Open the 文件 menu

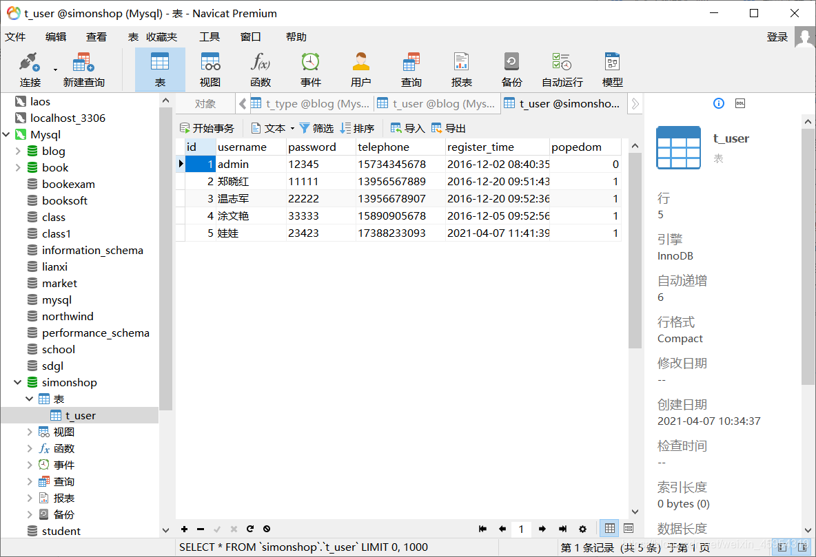tap(15, 37)
